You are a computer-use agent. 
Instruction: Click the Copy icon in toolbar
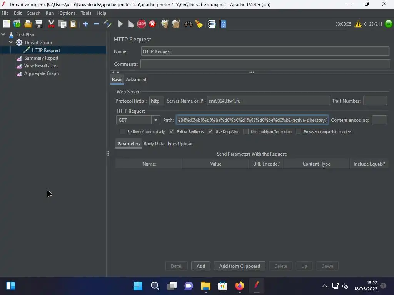coord(62,24)
